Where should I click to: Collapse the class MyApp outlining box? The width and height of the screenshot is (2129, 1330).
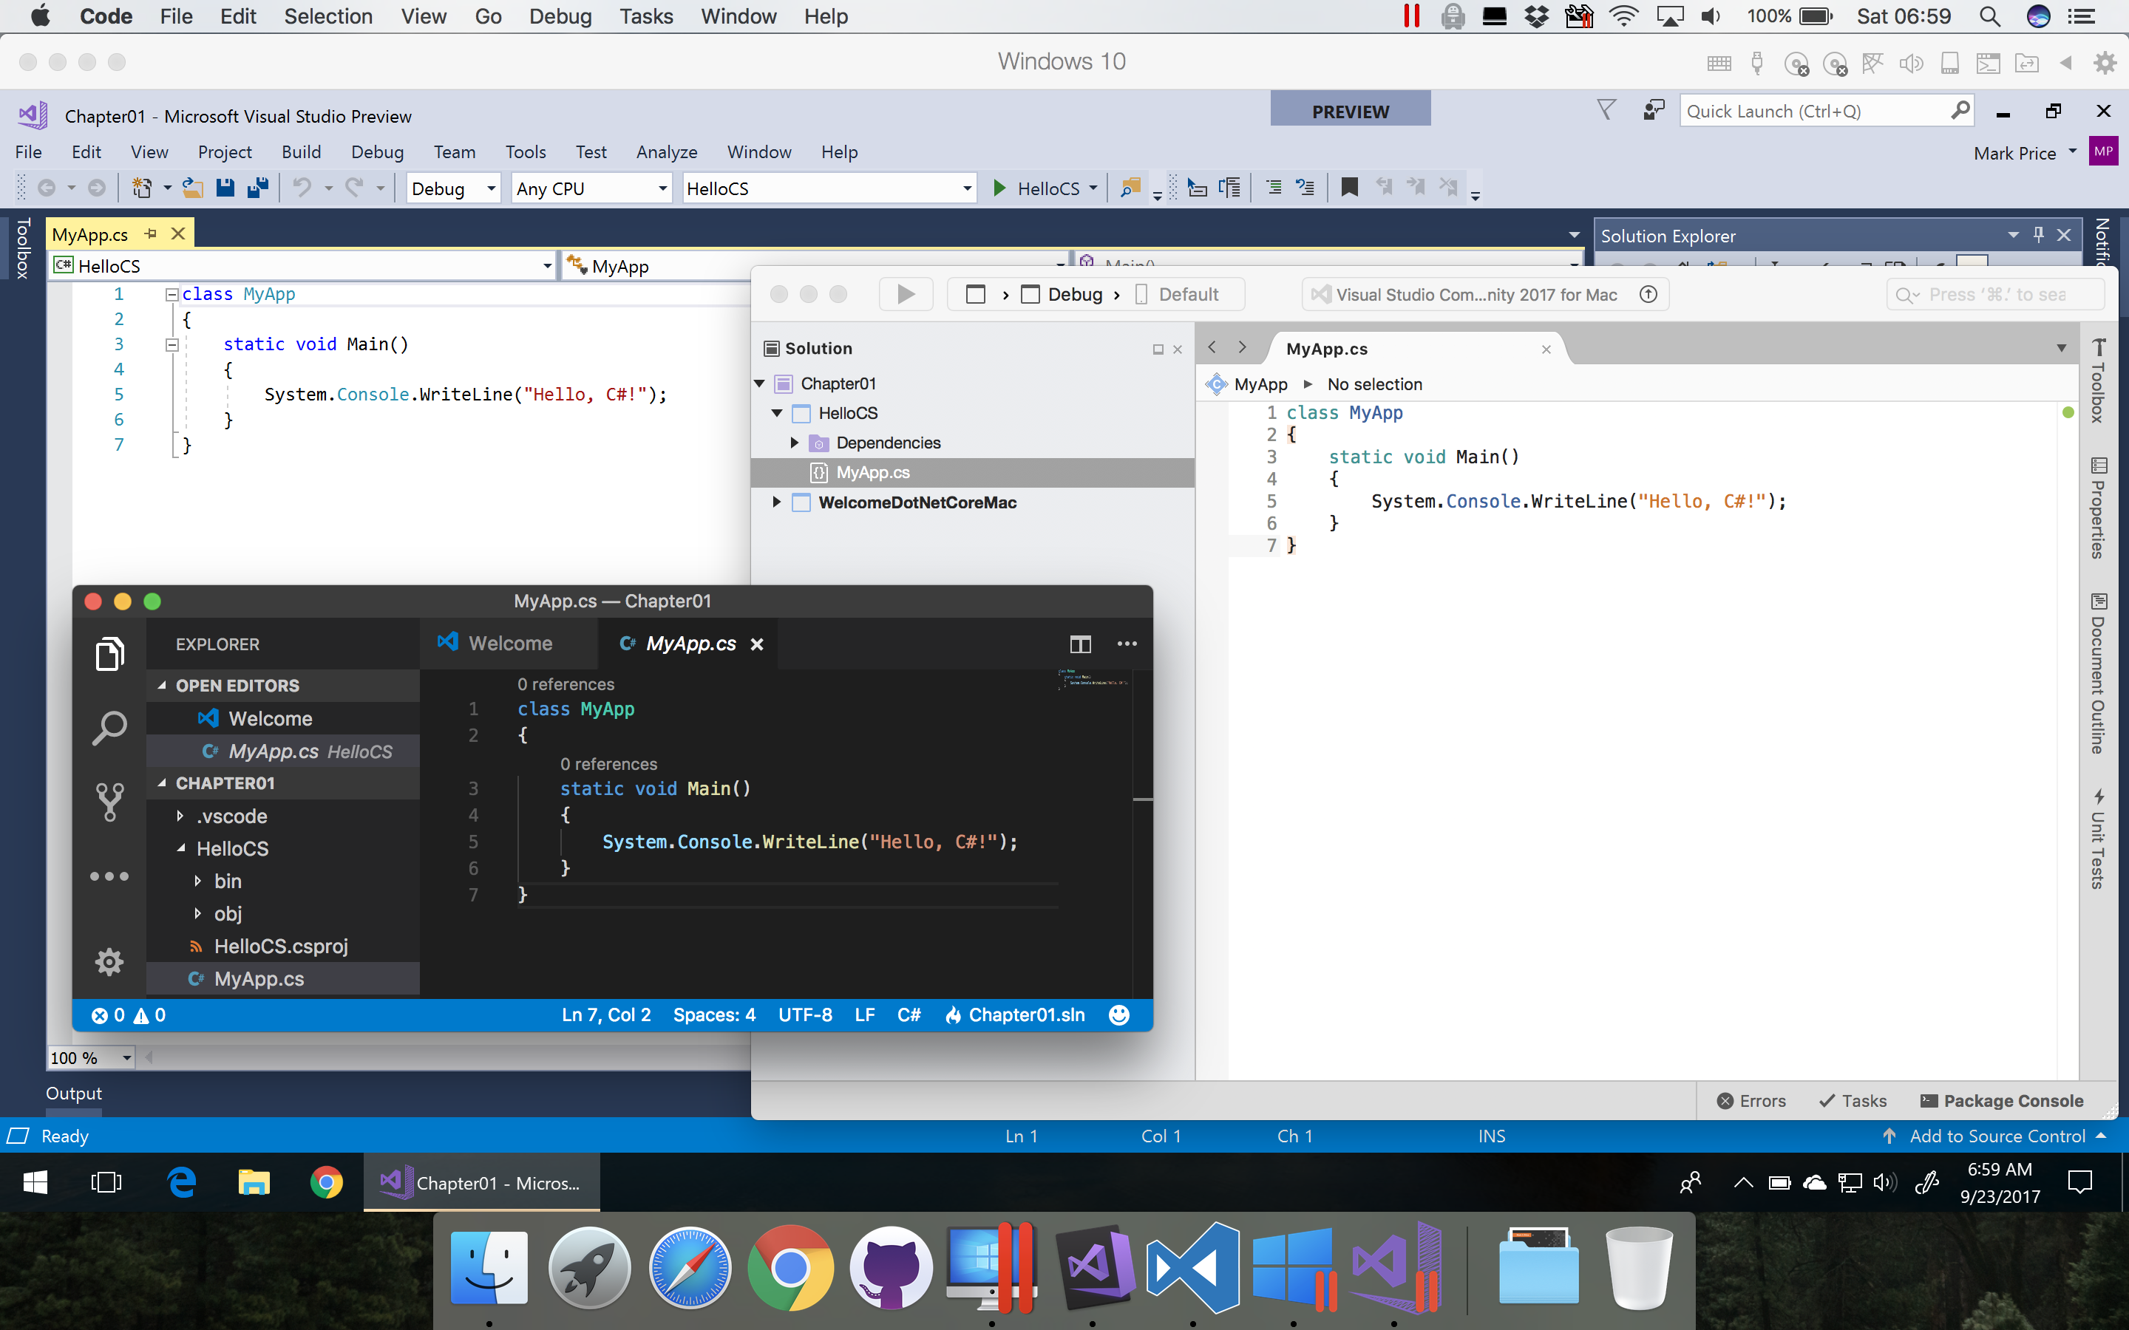(172, 295)
